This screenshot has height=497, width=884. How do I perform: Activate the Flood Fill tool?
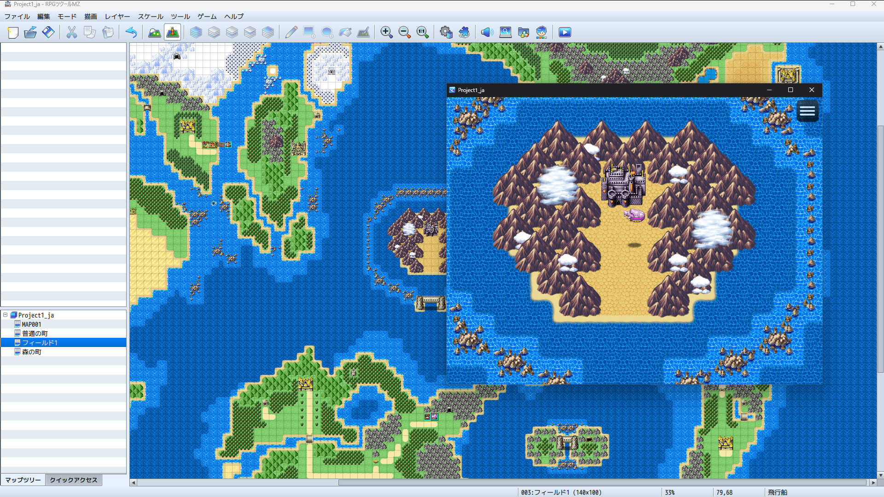click(345, 32)
